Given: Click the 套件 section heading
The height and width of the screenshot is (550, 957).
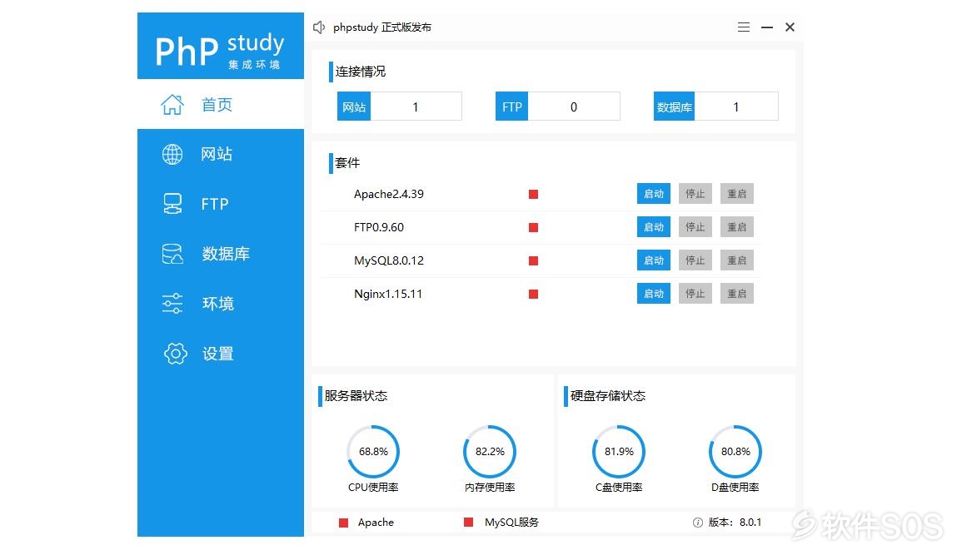Looking at the screenshot, I should coord(347,163).
